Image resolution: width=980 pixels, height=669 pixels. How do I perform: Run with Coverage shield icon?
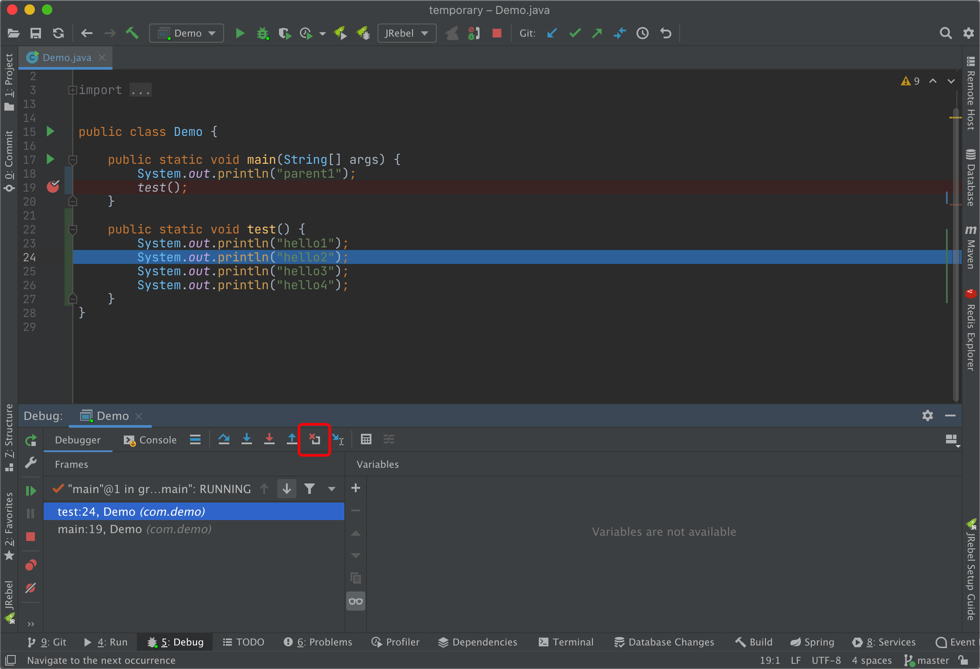[285, 33]
